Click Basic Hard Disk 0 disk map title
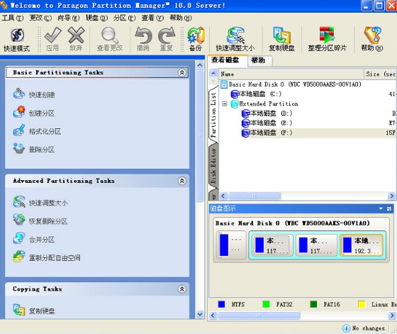The height and width of the screenshot is (334, 397). click(292, 223)
